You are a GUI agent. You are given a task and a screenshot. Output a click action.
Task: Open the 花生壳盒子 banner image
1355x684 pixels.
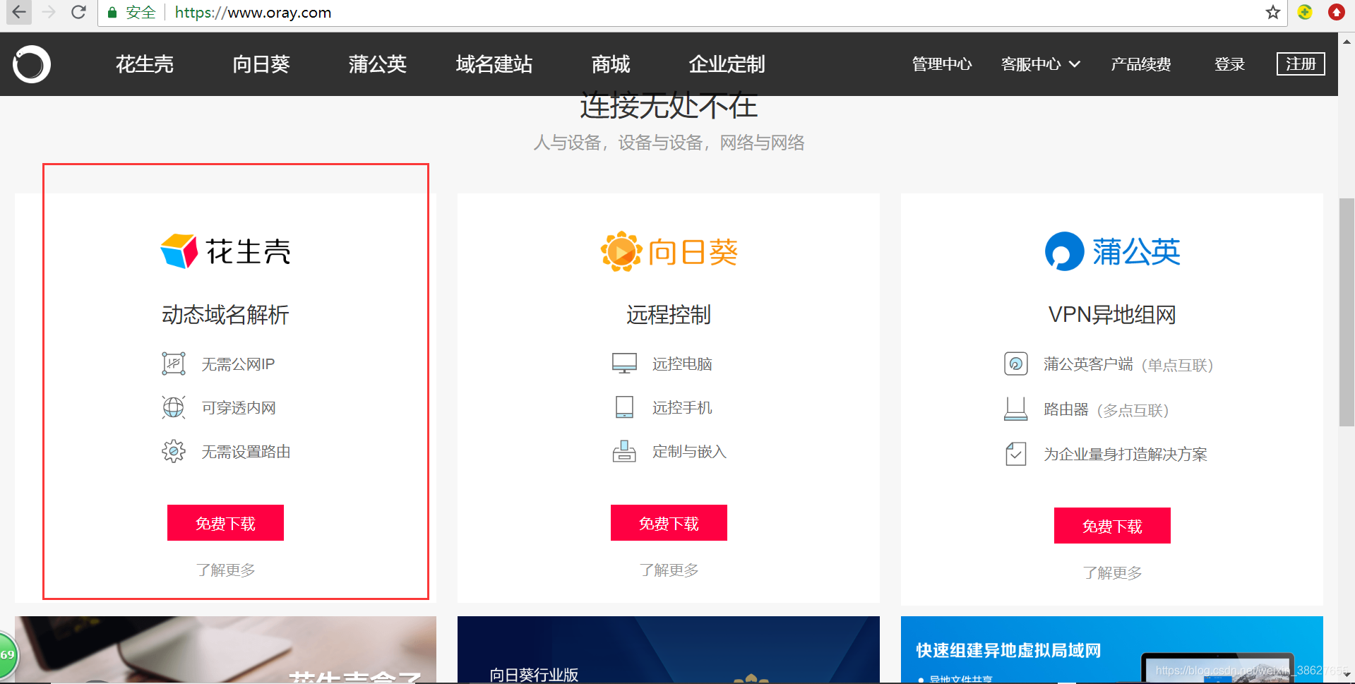(225, 649)
